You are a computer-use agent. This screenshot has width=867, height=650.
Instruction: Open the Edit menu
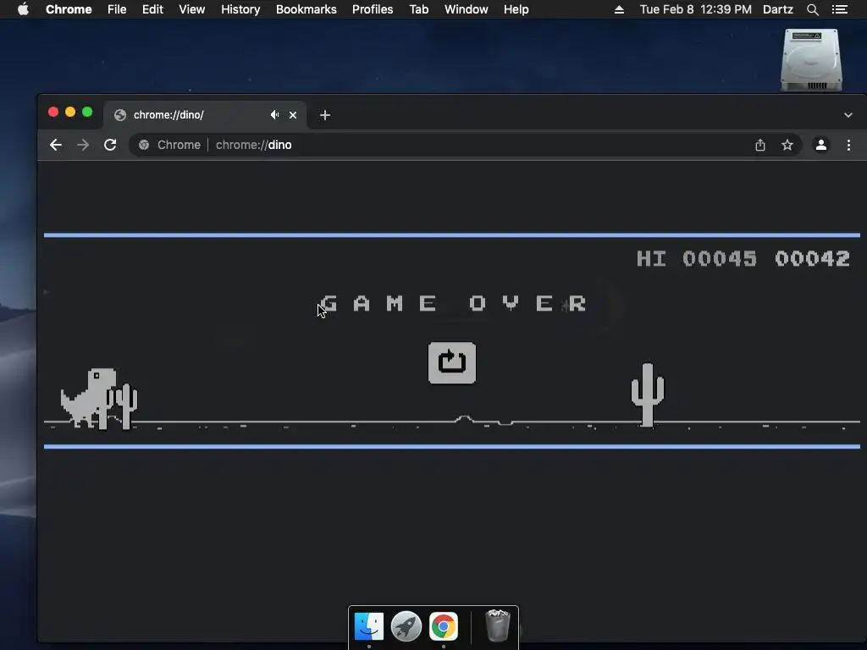[152, 9]
